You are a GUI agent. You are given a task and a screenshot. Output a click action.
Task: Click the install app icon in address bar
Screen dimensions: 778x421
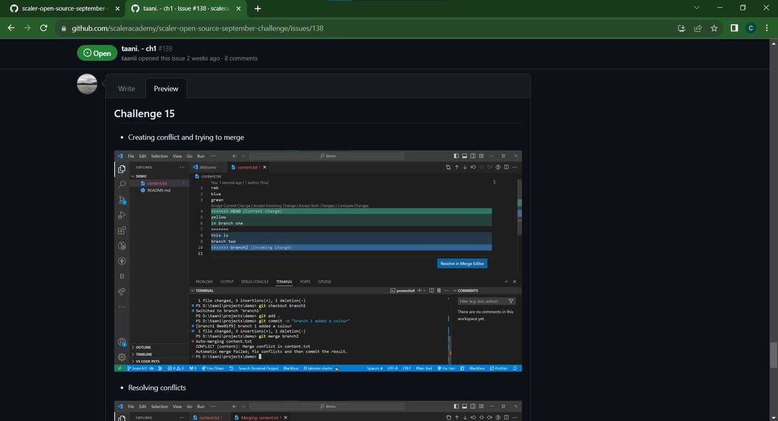tap(681, 29)
